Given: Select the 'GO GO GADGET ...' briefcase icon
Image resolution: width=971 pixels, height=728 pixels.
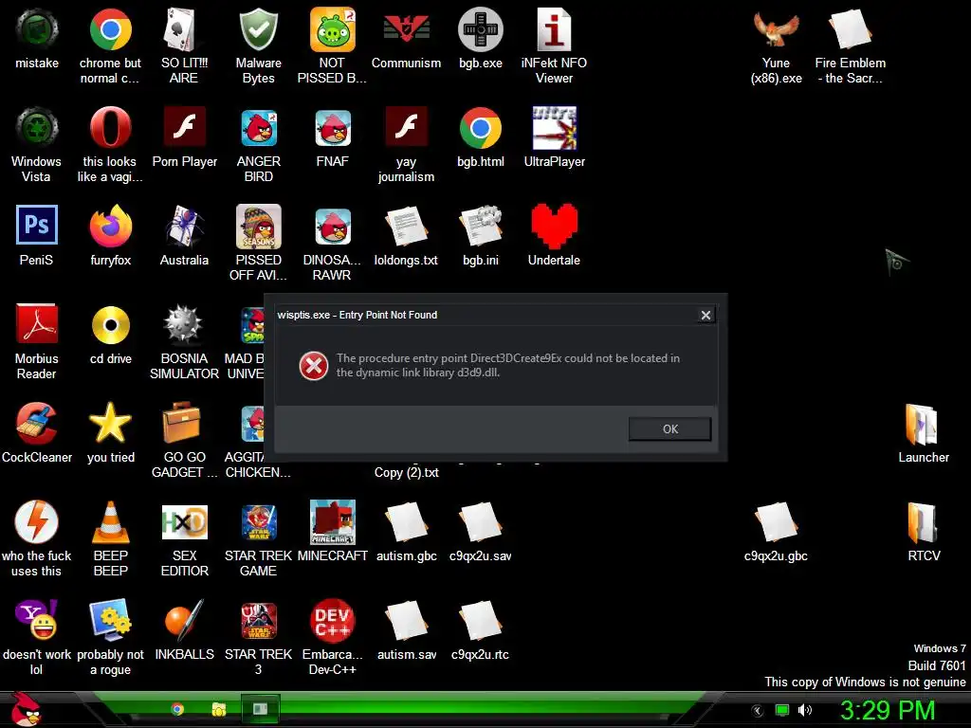Looking at the screenshot, I should click(x=182, y=422).
